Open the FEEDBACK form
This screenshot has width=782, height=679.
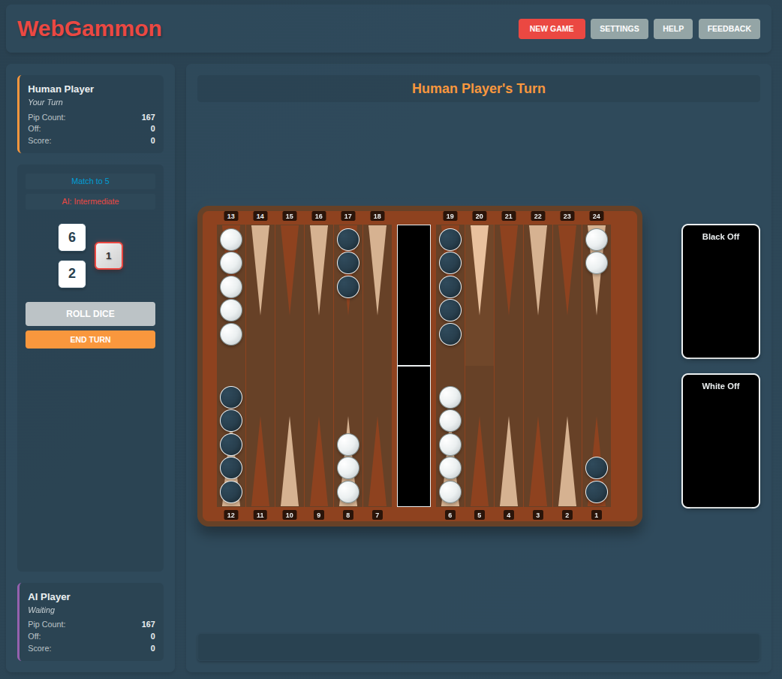[729, 29]
